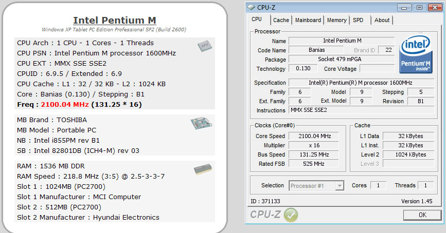Image resolution: width=446 pixels, height=233 pixels.
Task: Click the Intel Pentium M inside logo
Action: [x=416, y=54]
